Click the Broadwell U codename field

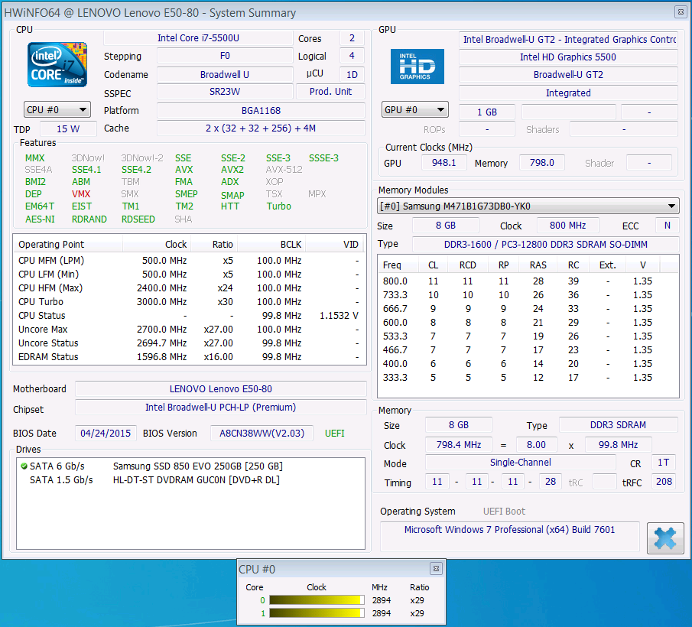pyautogui.click(x=225, y=74)
